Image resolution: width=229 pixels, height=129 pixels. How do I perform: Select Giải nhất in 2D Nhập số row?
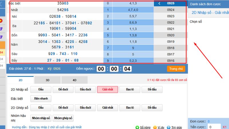pyautogui.click(x=107, y=89)
